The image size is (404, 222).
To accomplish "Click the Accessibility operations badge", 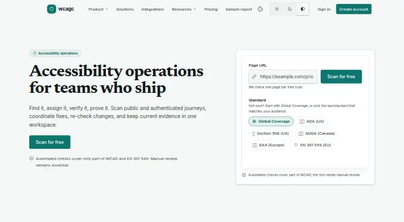I will coord(55,53).
